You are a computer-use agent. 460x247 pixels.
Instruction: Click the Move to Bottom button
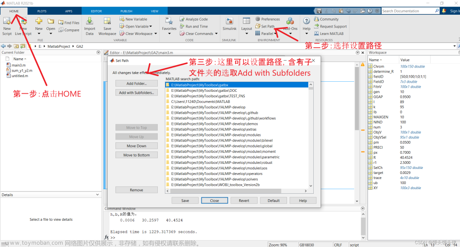[137, 155]
